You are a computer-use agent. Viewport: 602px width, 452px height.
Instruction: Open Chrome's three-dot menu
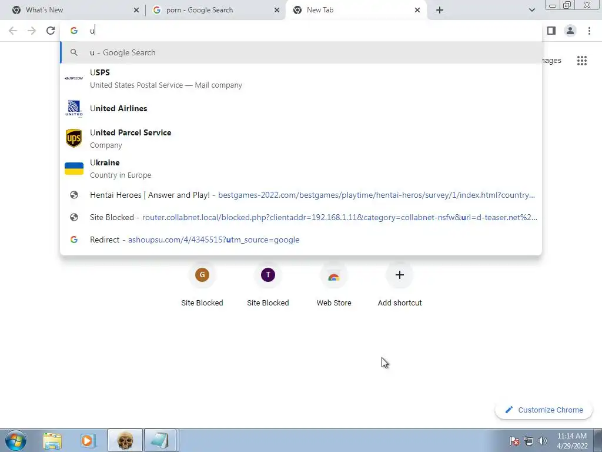589,31
